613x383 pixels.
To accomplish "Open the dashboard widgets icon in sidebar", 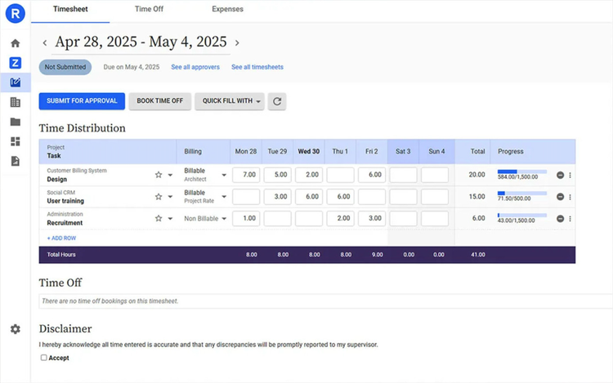I will [15, 141].
